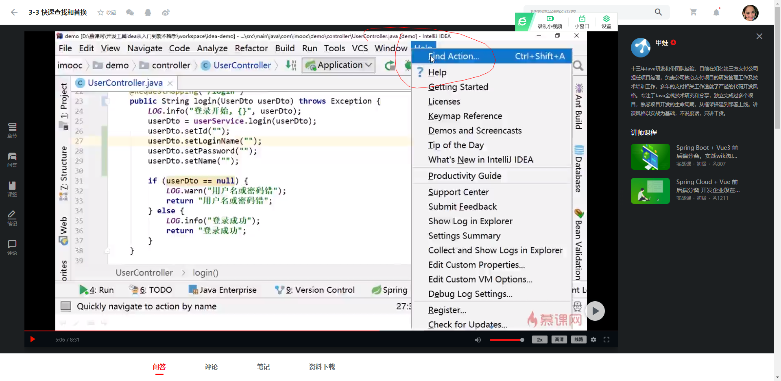The image size is (781, 381).
Task: Switch to the 资料下载 tab
Action: click(322, 367)
